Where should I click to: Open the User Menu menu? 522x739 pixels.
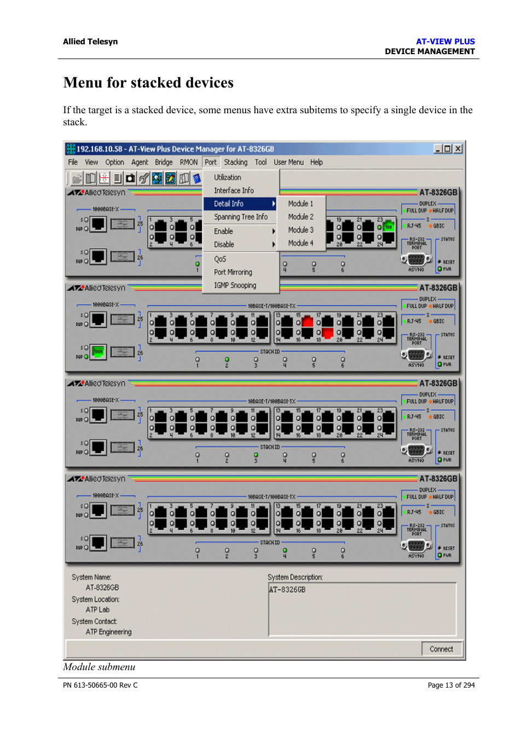289,162
